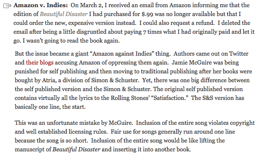Click italic 'Beautiful Disaster' in last paragraph

[x=76, y=150]
